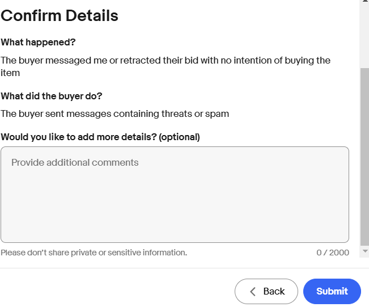Screen dimensions: 369x307
Task: Click the left chevron icon in Back button
Action: [x=253, y=291]
